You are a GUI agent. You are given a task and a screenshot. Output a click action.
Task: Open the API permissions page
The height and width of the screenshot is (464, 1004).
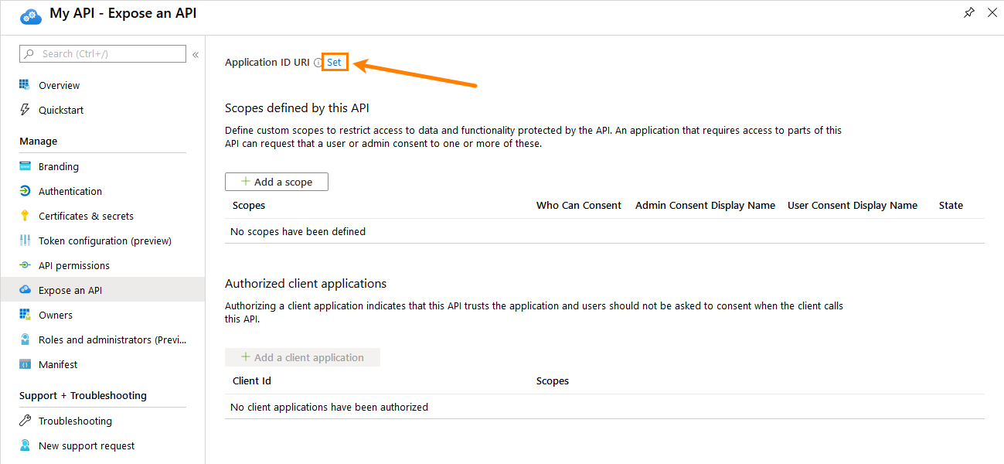[x=72, y=264]
